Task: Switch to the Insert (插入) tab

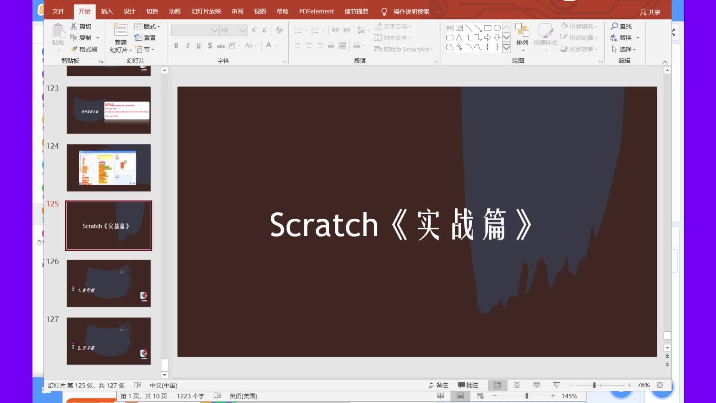Action: 107,12
